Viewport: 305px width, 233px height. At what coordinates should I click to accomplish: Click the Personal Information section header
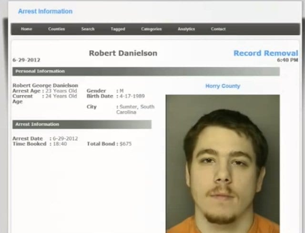(x=146, y=71)
